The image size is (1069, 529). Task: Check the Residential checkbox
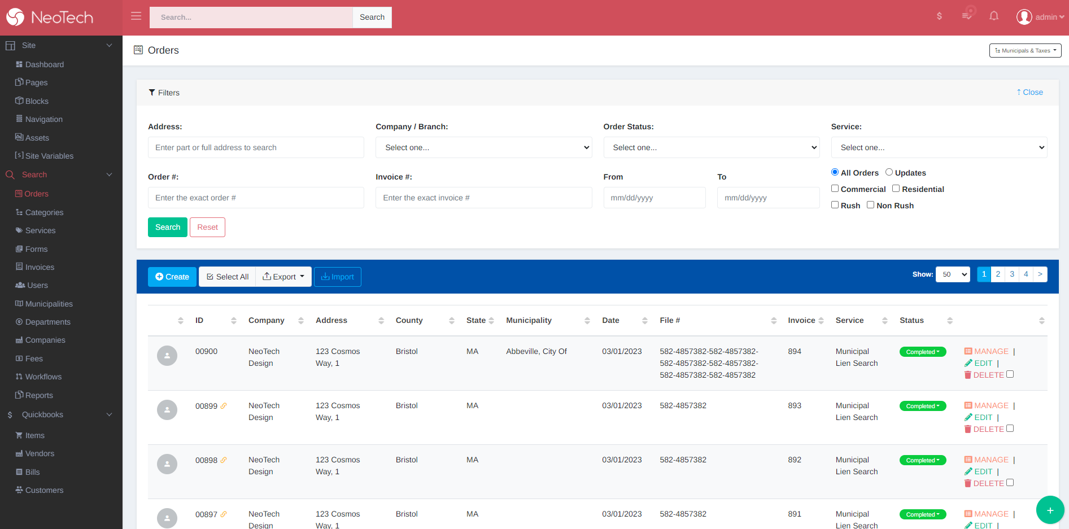[896, 189]
